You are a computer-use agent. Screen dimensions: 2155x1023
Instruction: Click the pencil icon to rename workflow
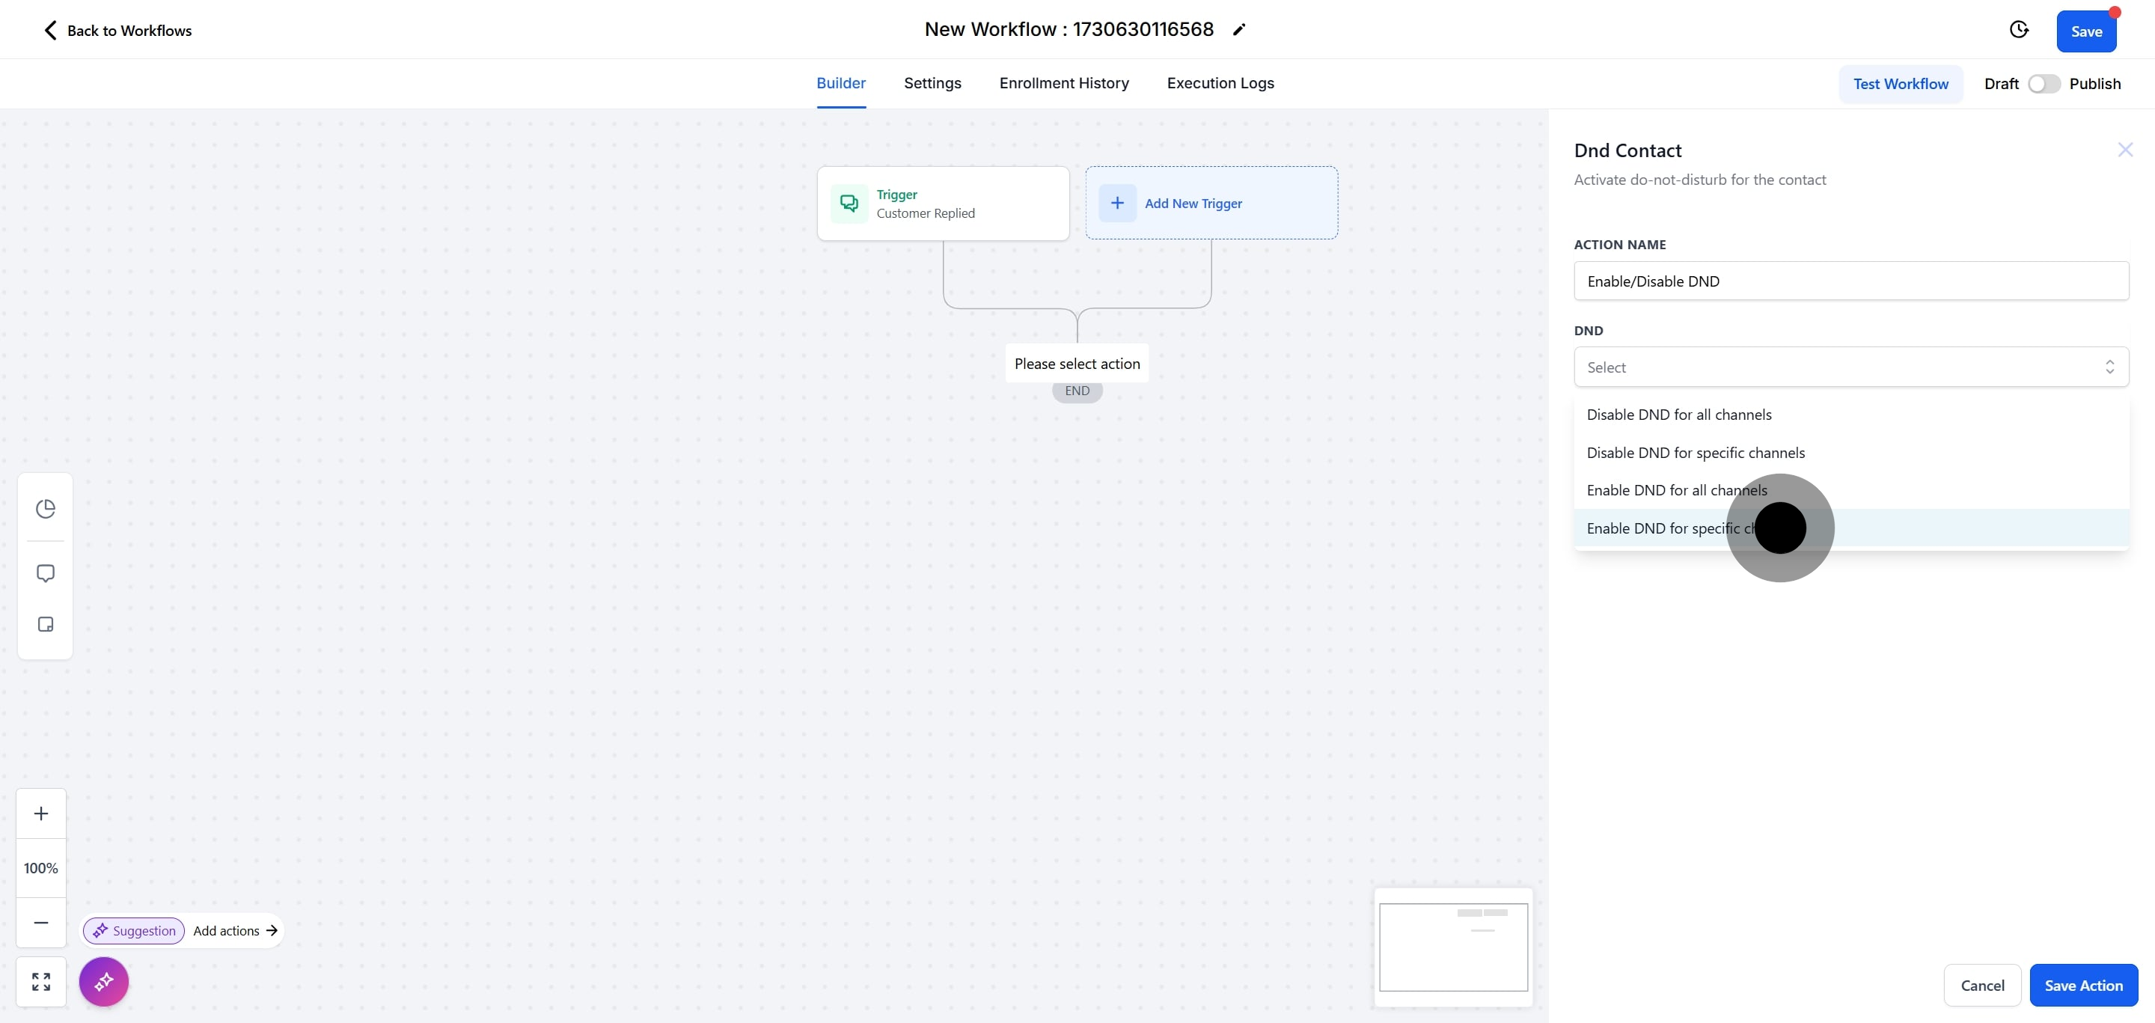coord(1239,30)
